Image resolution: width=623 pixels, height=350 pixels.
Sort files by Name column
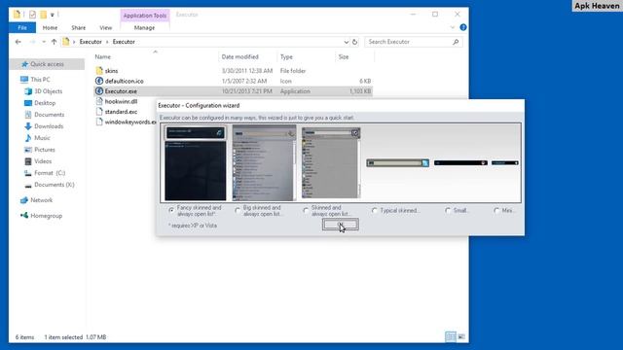[x=102, y=56]
